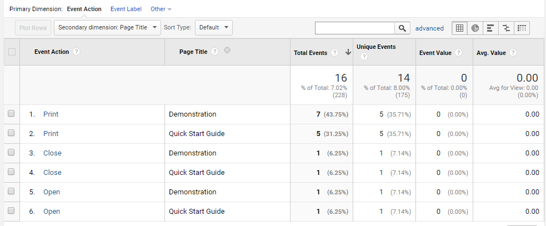Click the search magnifying glass button
Screen dimensions: 546x226
click(402, 28)
